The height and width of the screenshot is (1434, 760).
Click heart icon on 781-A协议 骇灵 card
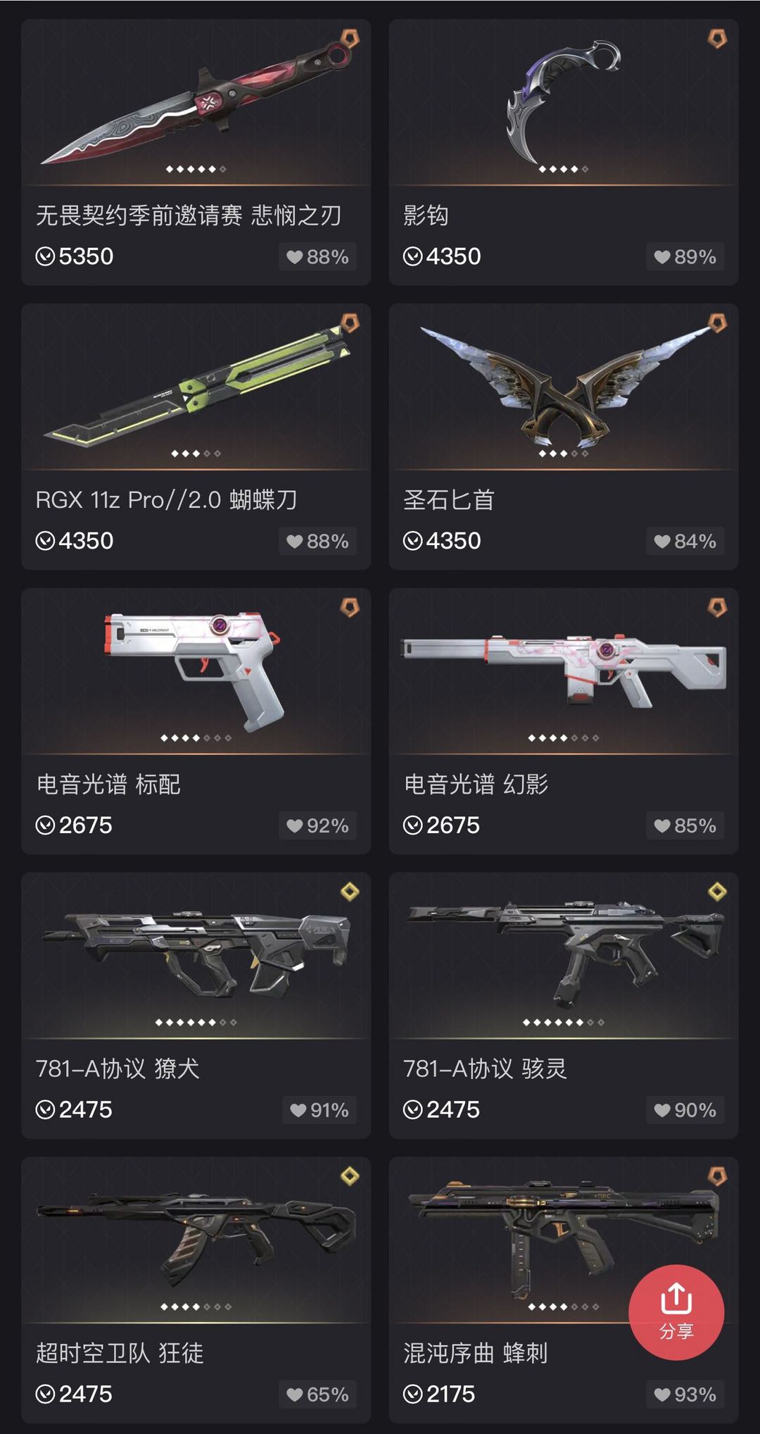(662, 1111)
